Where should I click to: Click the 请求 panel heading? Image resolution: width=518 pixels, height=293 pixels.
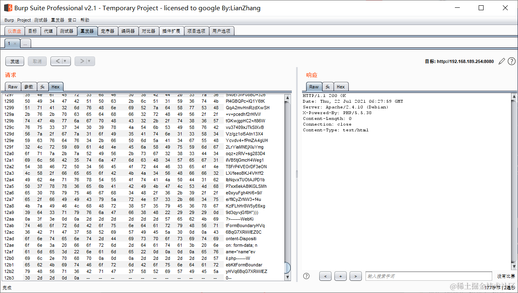coord(11,75)
